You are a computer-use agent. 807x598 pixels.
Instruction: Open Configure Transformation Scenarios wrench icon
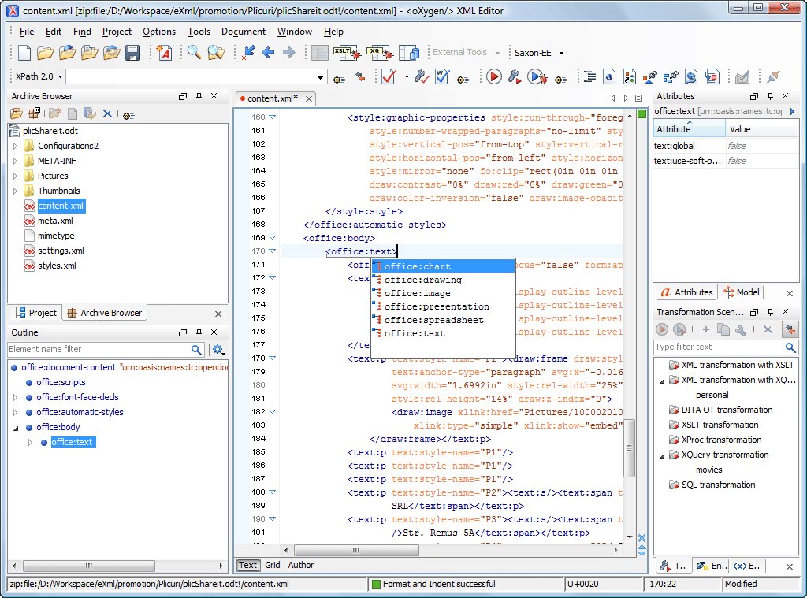tap(514, 76)
